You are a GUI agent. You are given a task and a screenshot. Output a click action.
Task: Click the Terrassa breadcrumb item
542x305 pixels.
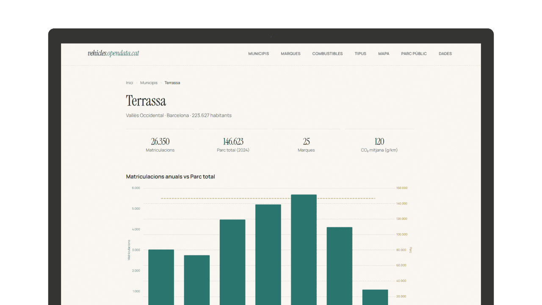(x=172, y=83)
